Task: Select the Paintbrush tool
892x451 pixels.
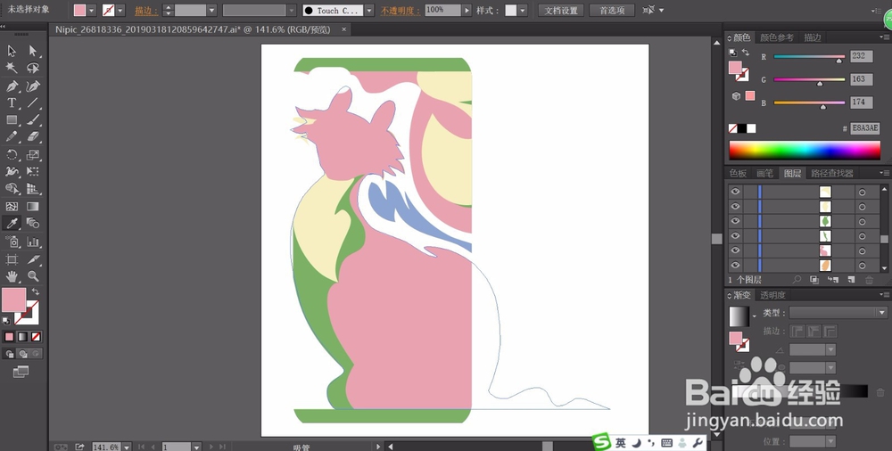Action: pos(33,120)
